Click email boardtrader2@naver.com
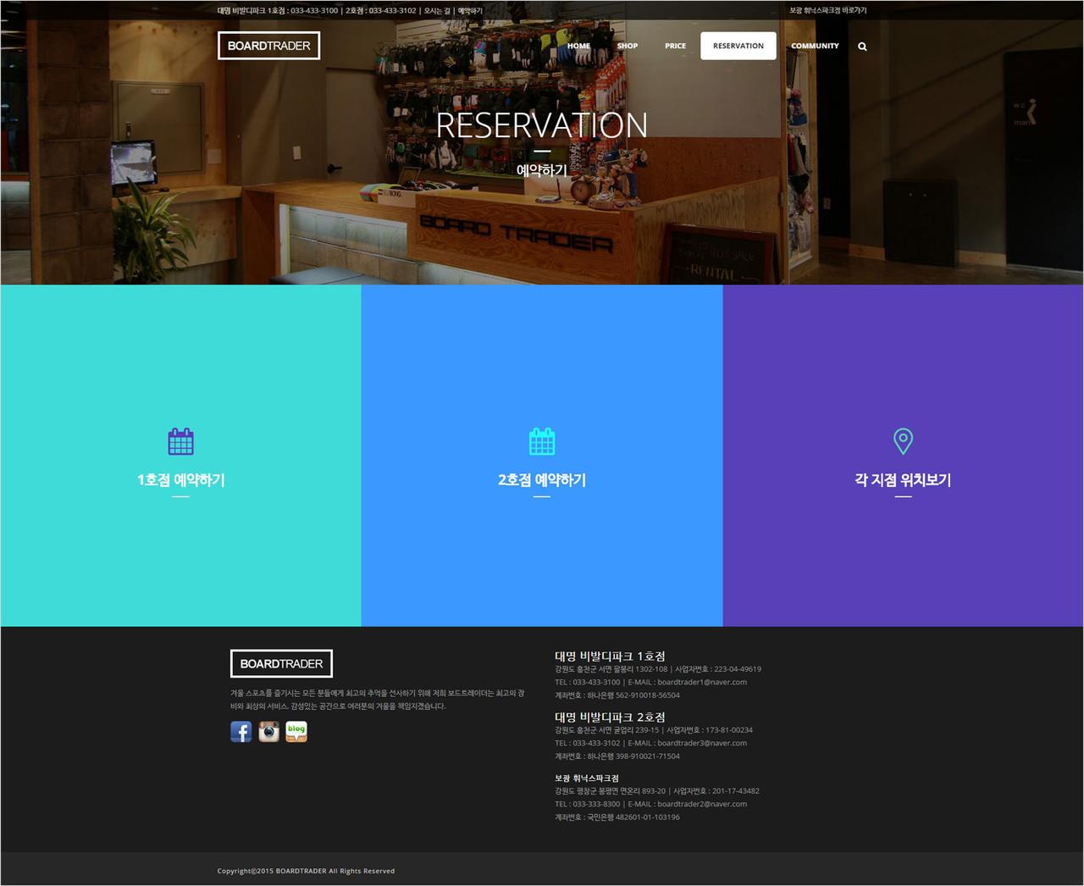The height and width of the screenshot is (886, 1084). pyautogui.click(x=702, y=804)
